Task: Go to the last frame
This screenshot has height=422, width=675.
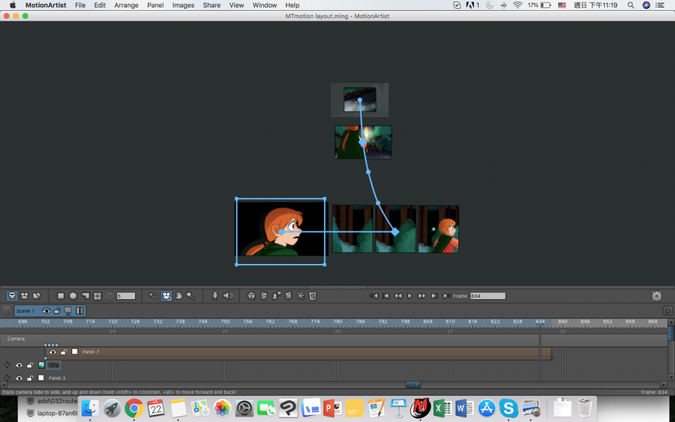Action: tap(434, 296)
